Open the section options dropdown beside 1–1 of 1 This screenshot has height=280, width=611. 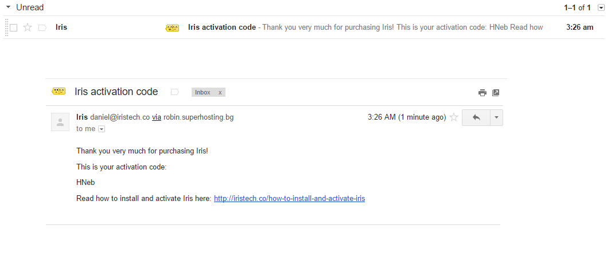pyautogui.click(x=601, y=7)
